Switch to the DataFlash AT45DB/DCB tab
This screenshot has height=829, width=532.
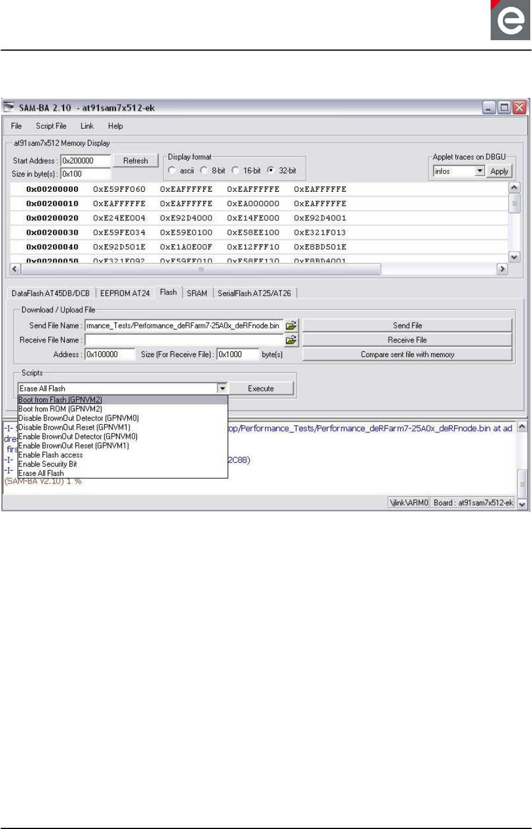tap(51, 293)
